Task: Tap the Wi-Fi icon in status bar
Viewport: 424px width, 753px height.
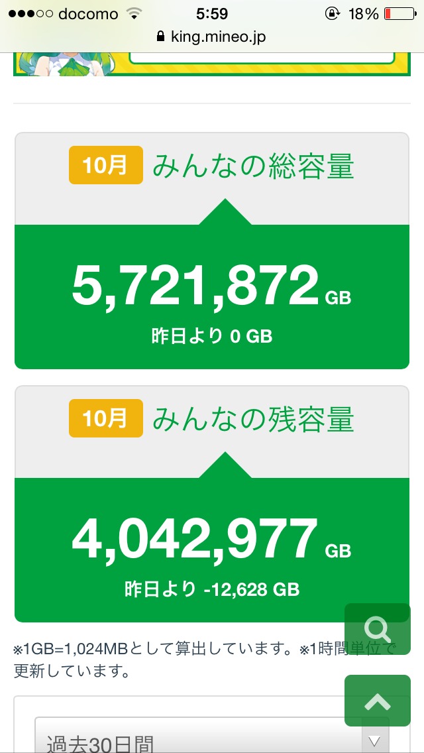Action: coord(134,14)
